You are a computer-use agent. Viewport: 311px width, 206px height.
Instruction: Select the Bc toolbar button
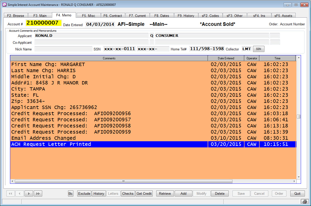71,193
